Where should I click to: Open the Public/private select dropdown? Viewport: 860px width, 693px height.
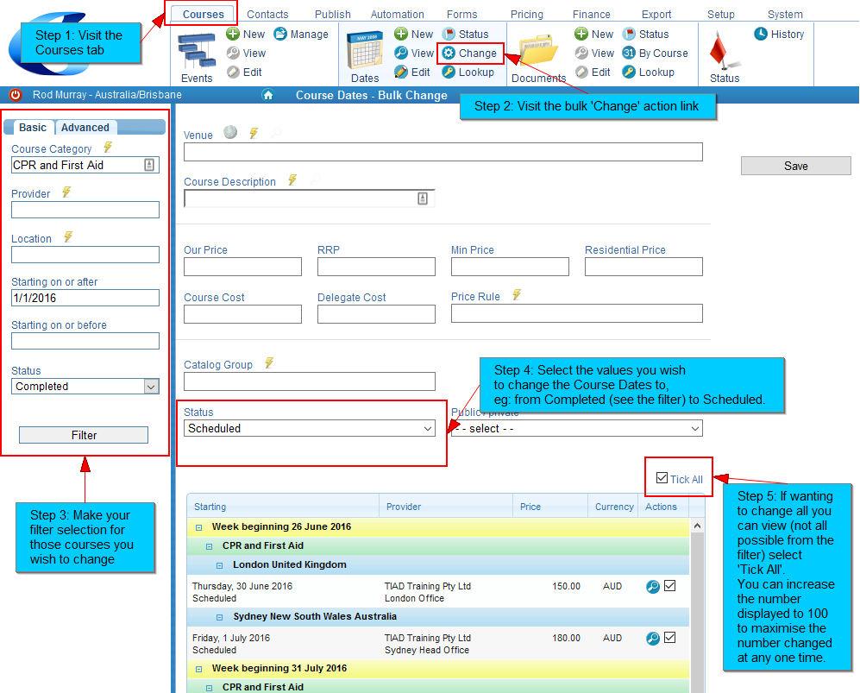pos(576,429)
